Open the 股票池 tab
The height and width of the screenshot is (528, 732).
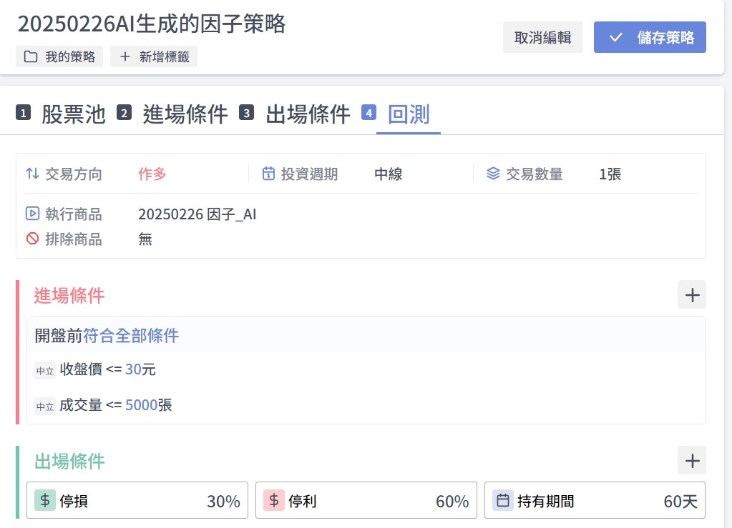[x=73, y=114]
